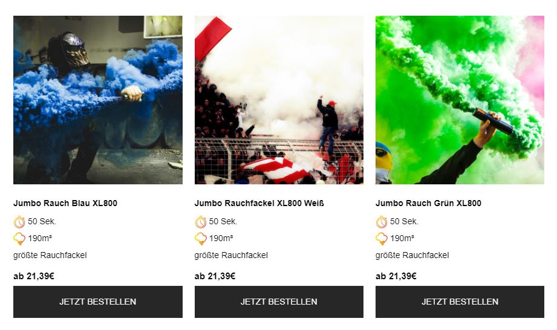
Task: Click the ab 21,39€ price of Rauch Grün
Action: pyautogui.click(x=396, y=276)
